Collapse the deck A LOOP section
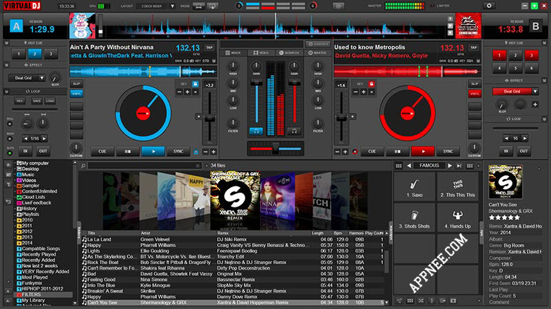The height and width of the screenshot is (309, 551). click(6, 92)
